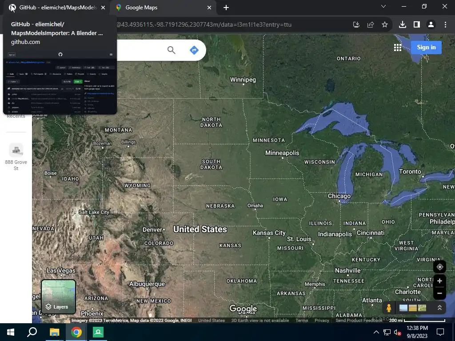The image size is (455, 341).
Task: Switch to the Google Maps tab
Action: point(163,8)
